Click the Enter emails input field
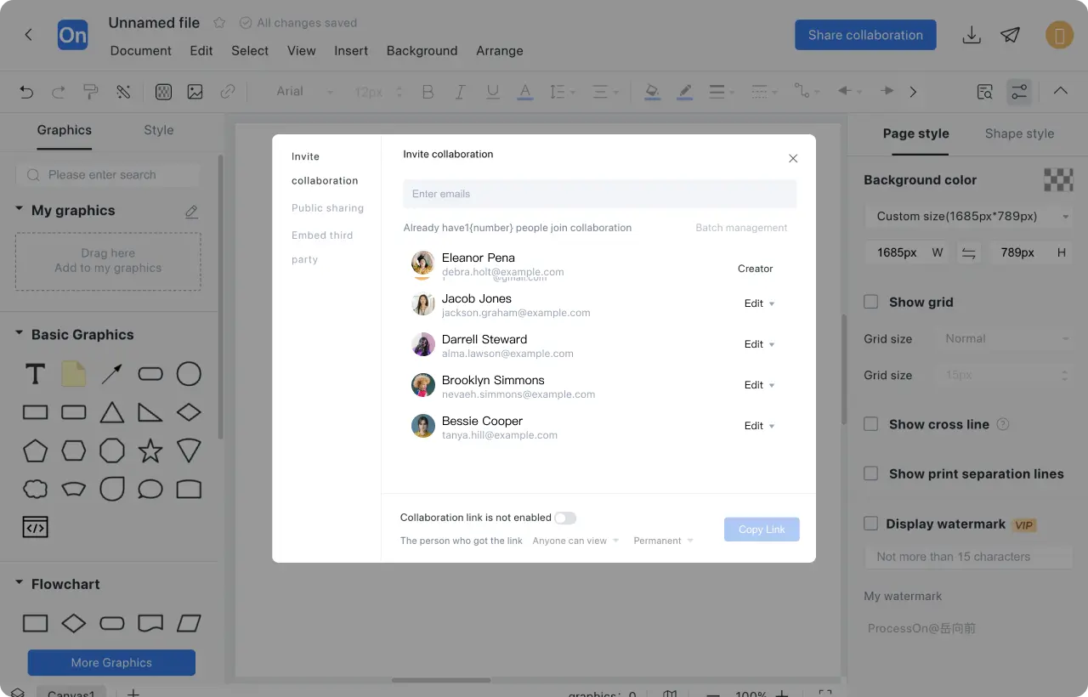This screenshot has width=1088, height=697. click(x=599, y=194)
